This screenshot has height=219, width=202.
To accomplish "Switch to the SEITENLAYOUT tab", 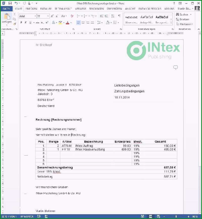I will [63, 9].
